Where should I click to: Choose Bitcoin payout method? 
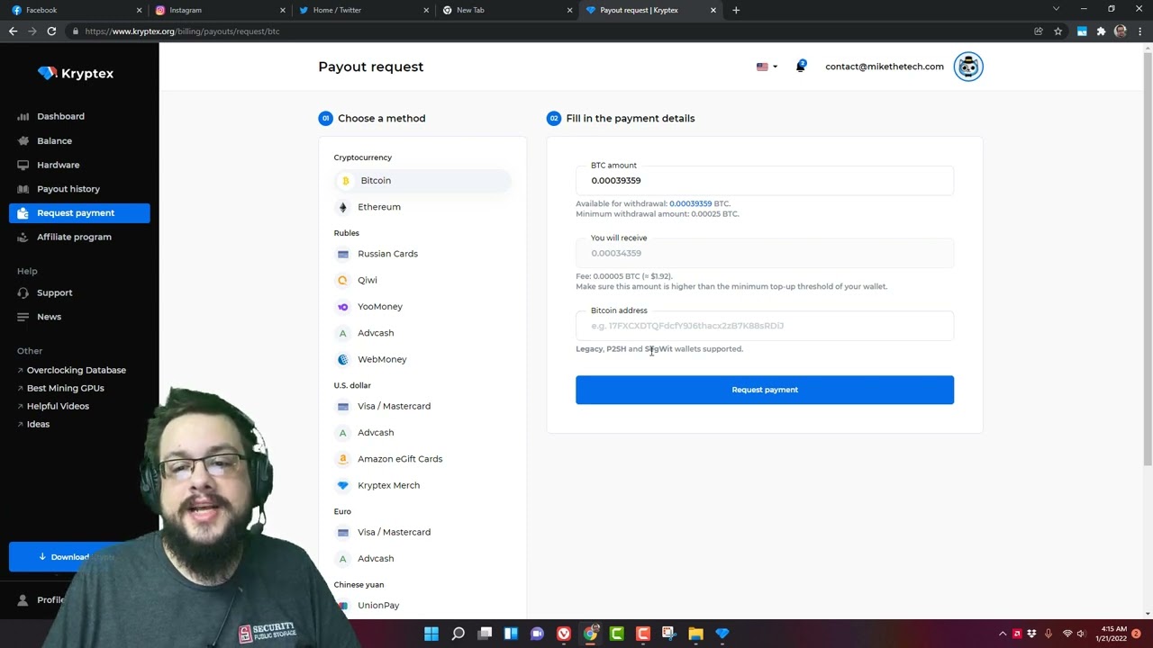tap(422, 181)
